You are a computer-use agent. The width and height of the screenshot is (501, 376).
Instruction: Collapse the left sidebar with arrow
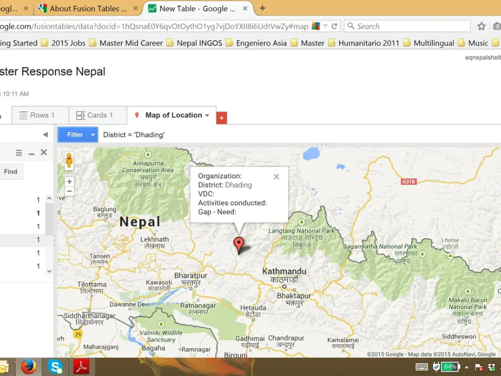click(45, 135)
